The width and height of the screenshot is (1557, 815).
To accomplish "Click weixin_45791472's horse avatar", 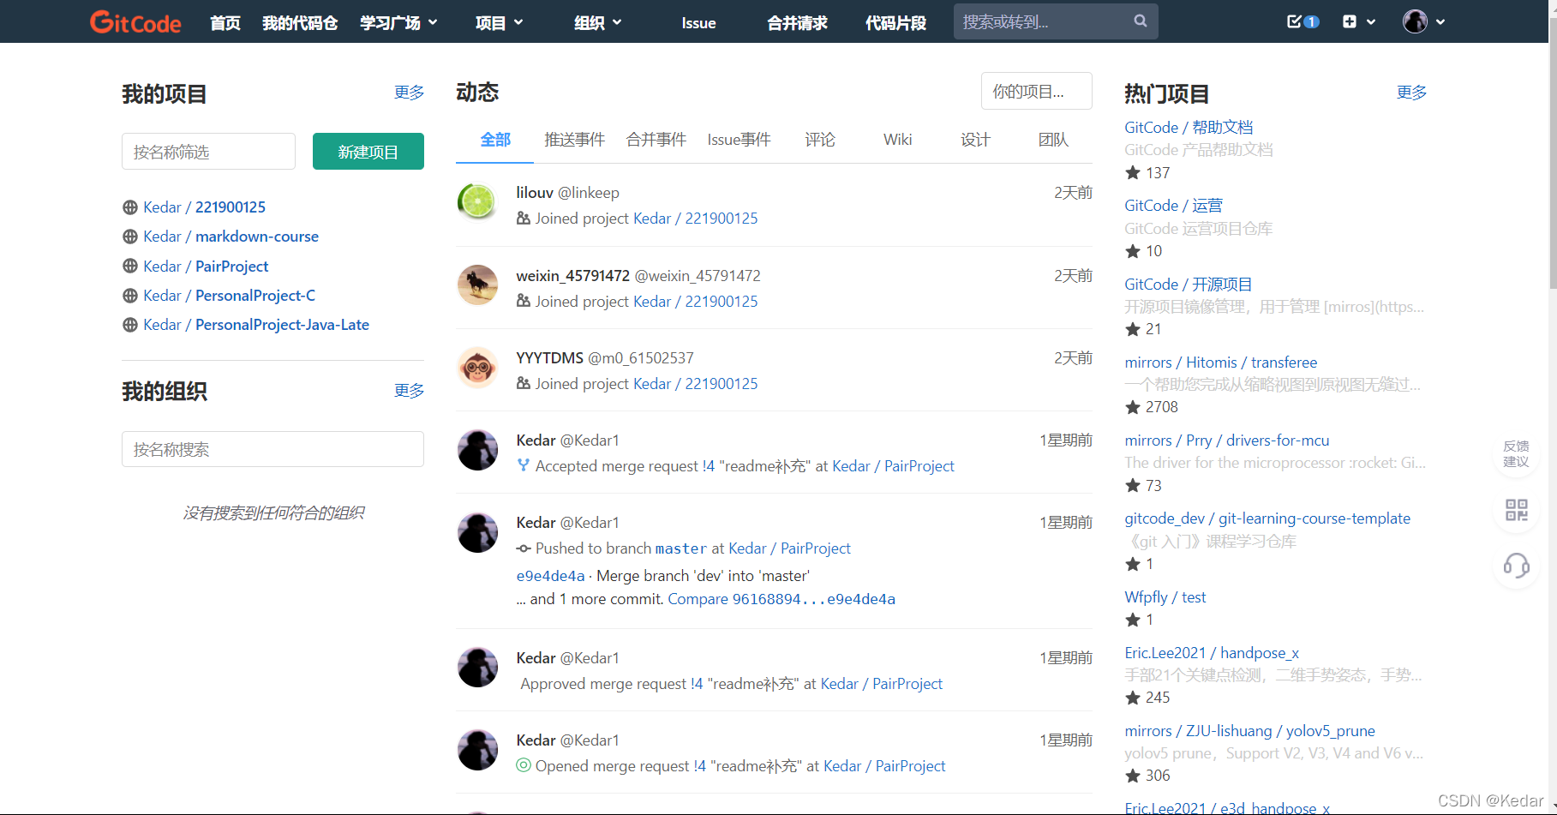I will [x=477, y=285].
